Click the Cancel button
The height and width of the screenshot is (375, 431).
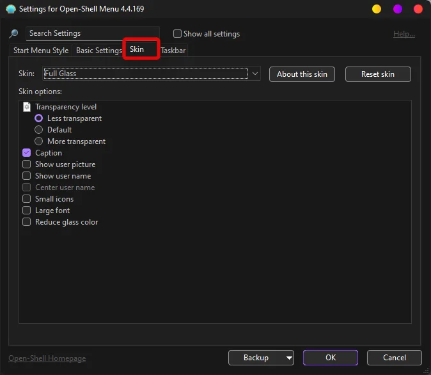(394, 358)
